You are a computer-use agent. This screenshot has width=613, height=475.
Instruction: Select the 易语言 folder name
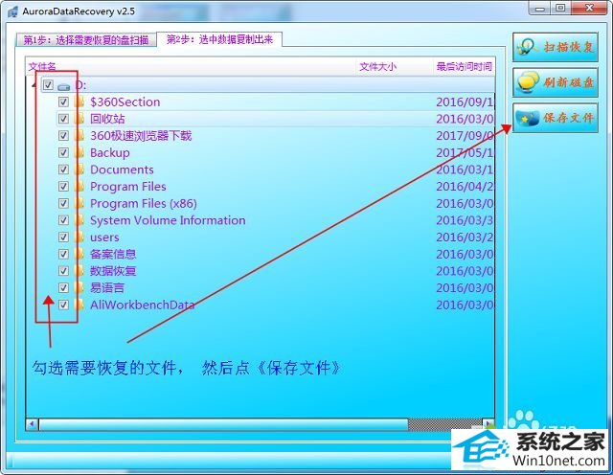pos(107,287)
